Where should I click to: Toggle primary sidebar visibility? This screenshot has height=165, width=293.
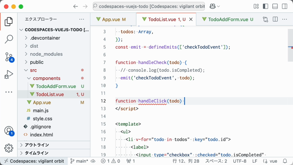pos(266,6)
